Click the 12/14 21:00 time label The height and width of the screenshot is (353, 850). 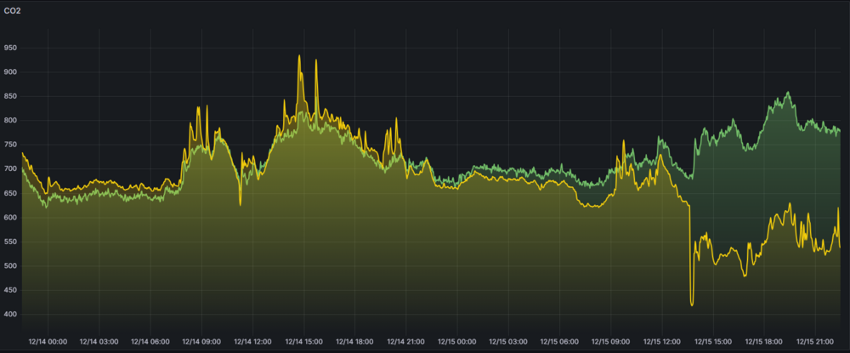(406, 342)
